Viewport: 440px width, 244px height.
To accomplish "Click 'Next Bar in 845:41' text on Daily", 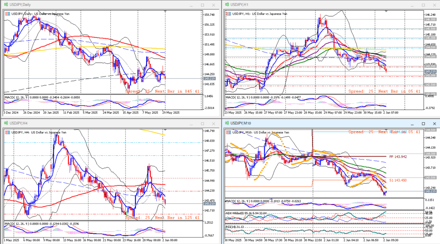I will point(177,91).
